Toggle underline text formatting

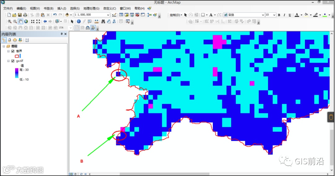pos(290,15)
